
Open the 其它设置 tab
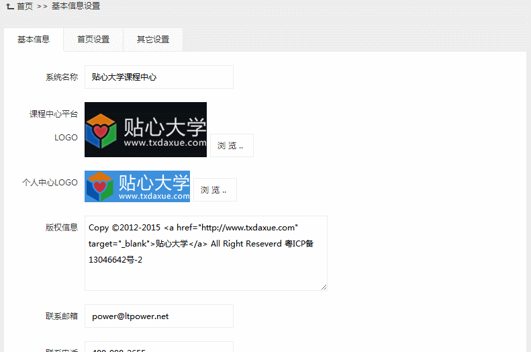coord(153,40)
